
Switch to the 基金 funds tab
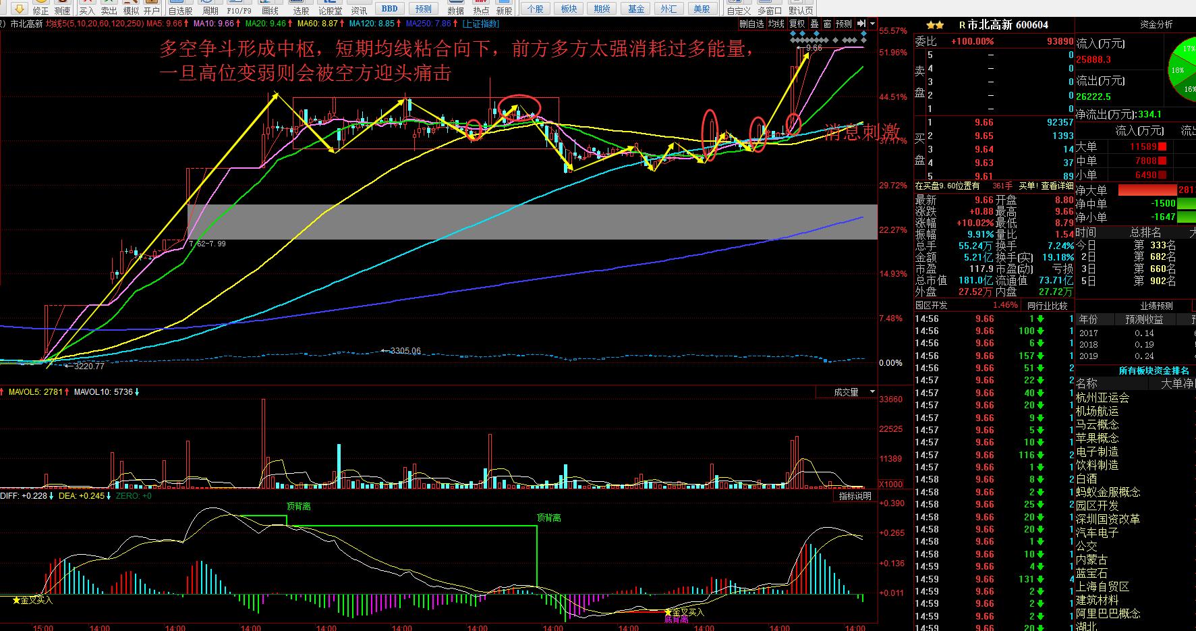coord(635,9)
